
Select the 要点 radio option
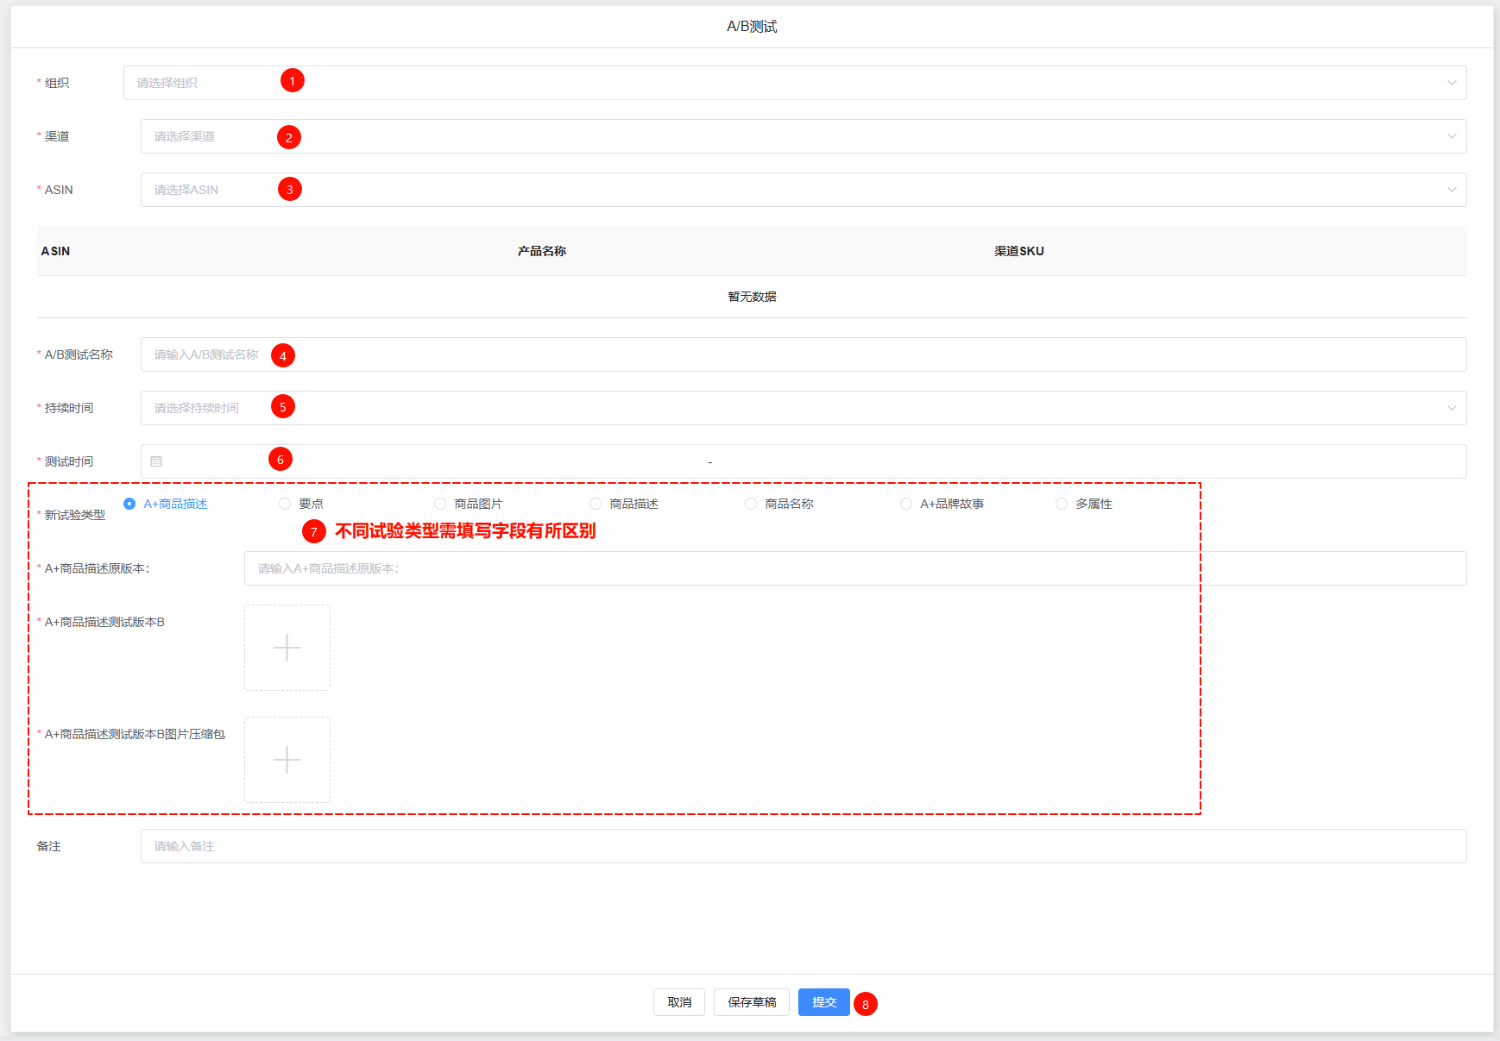pyautogui.click(x=285, y=504)
